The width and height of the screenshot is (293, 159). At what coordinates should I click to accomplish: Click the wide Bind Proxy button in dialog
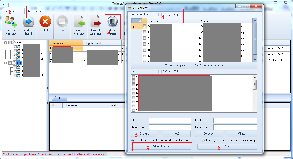pos(161,147)
